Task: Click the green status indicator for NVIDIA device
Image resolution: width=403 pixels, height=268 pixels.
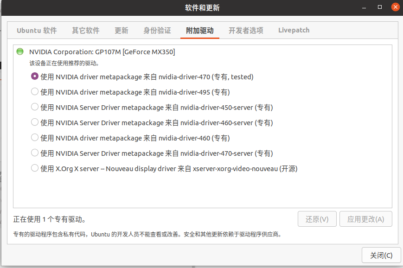Action: (x=20, y=51)
